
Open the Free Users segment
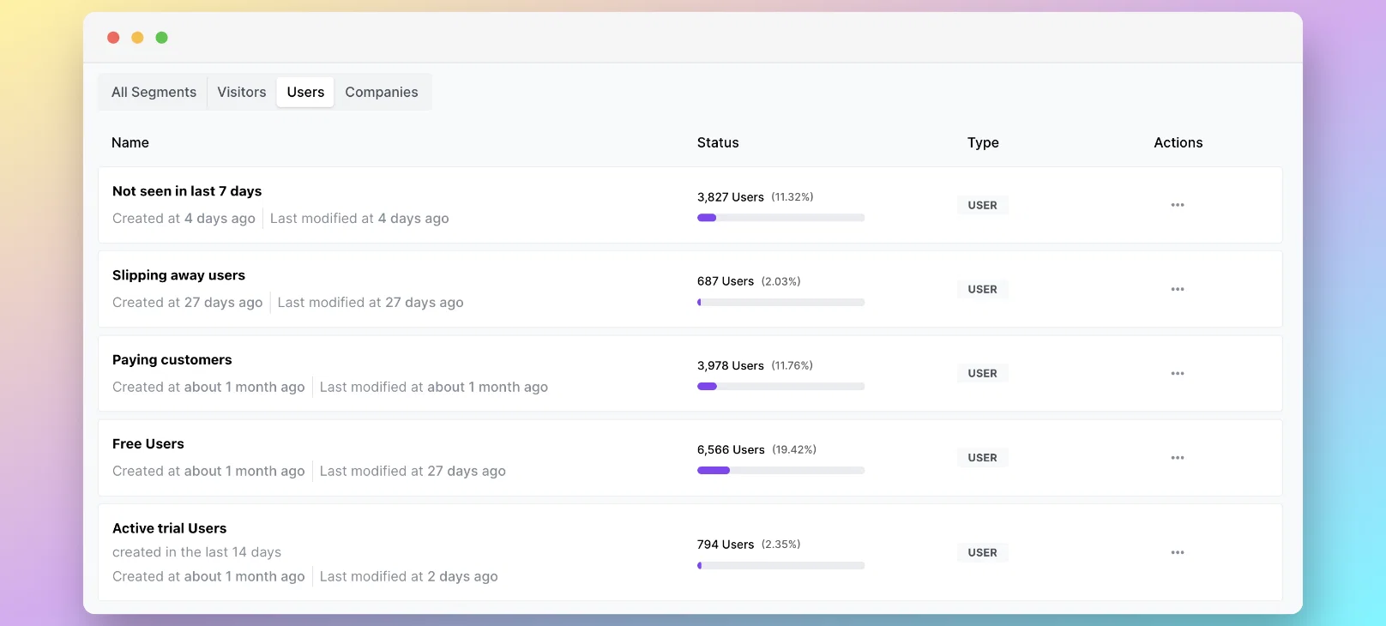point(148,443)
